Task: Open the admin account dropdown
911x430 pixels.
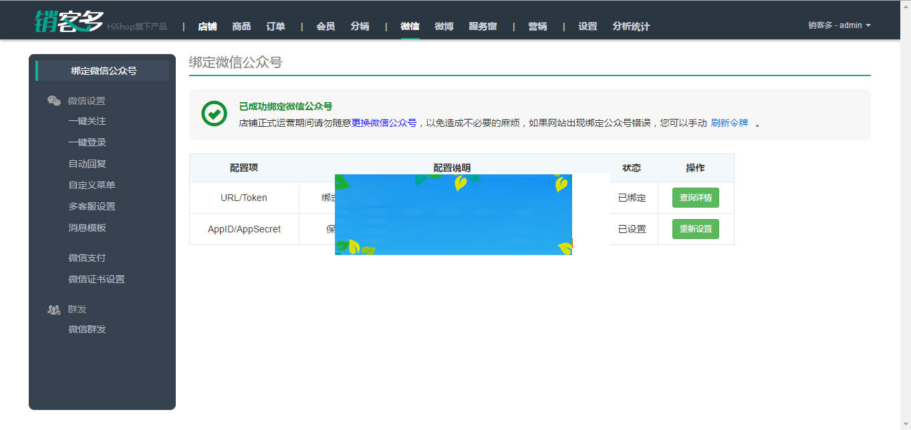Action: (x=839, y=25)
